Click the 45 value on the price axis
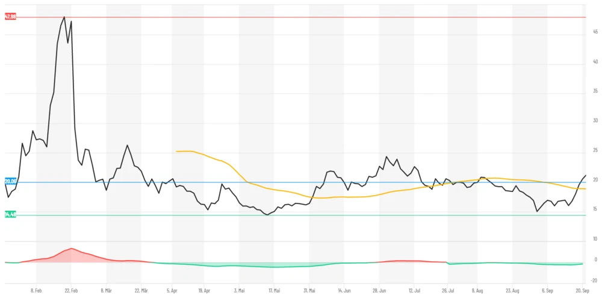Screen dimensions: 602x301 [x=595, y=32]
